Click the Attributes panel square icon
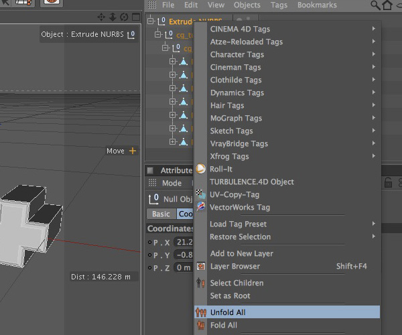Image resolution: width=402 pixels, height=335 pixels. [150, 170]
